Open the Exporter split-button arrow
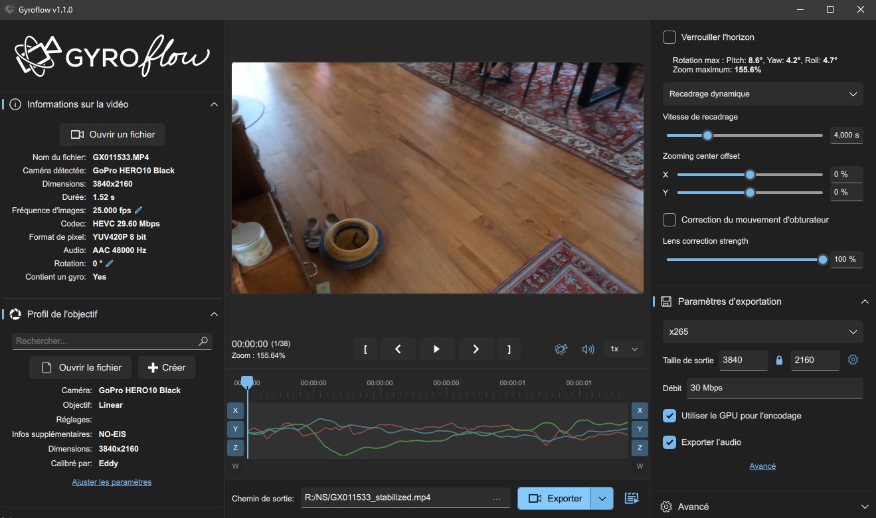Viewport: 876px width, 518px height. tap(602, 498)
